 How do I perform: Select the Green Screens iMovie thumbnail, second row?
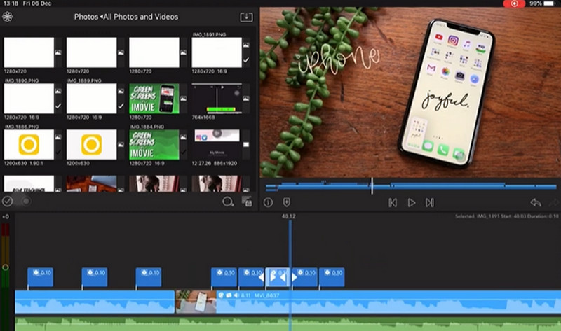[154, 99]
